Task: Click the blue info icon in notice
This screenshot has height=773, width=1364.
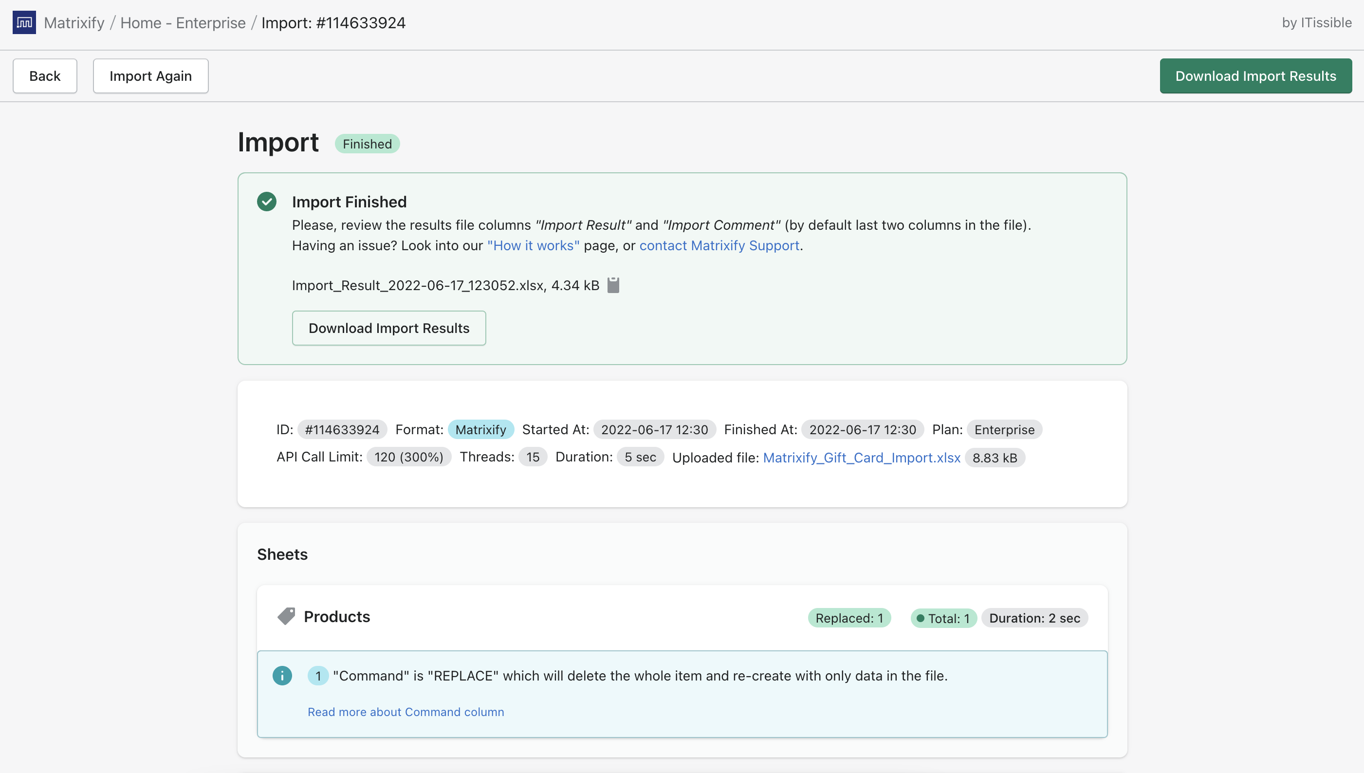Action: [x=282, y=675]
